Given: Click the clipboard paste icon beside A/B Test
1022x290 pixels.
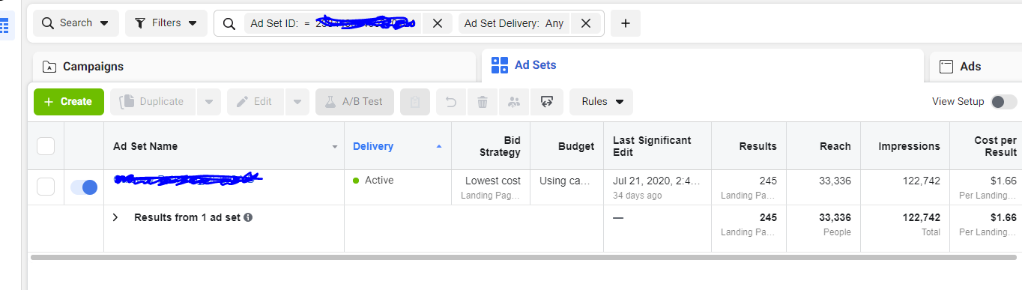Looking at the screenshot, I should pyautogui.click(x=415, y=102).
